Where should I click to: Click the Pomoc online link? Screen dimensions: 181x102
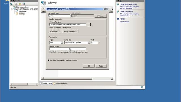[124, 22]
